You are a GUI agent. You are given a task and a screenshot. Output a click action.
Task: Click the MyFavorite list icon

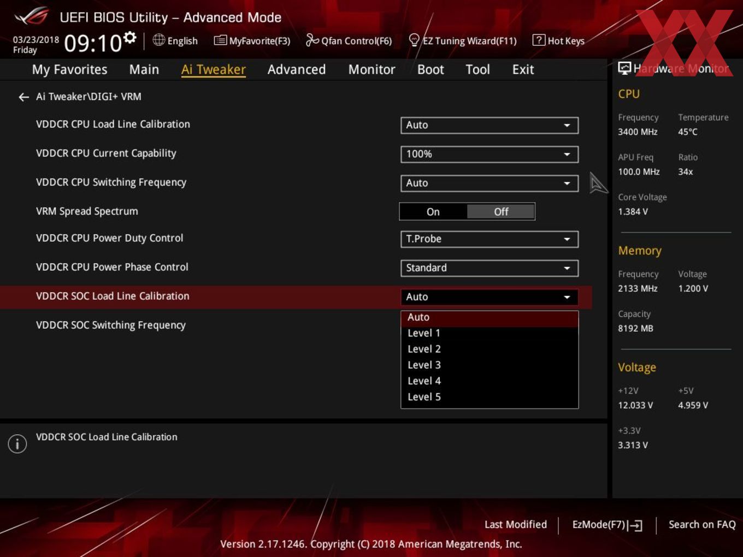click(220, 40)
